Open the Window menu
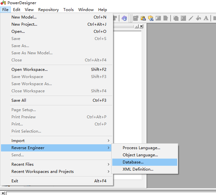This screenshot has height=195, width=216. 86,10
